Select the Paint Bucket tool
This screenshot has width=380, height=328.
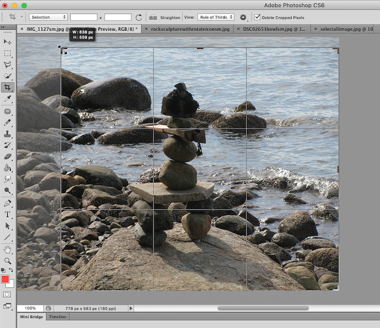[8, 168]
